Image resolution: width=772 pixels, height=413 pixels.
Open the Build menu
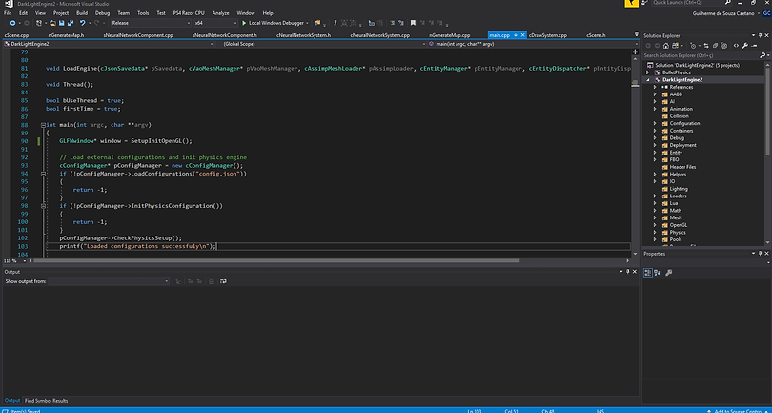(x=82, y=13)
